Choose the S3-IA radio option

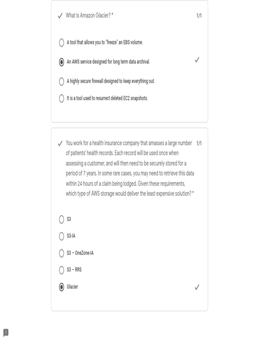(61, 236)
